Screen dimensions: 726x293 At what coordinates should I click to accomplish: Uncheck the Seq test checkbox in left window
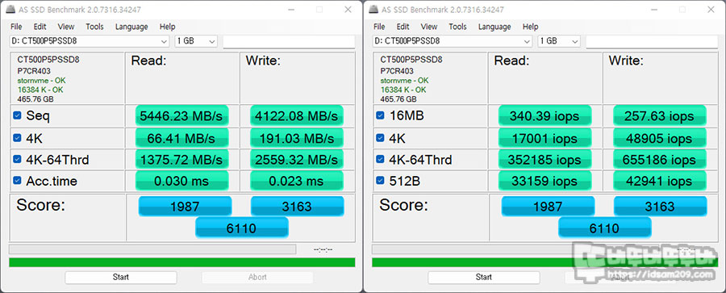pyautogui.click(x=17, y=116)
